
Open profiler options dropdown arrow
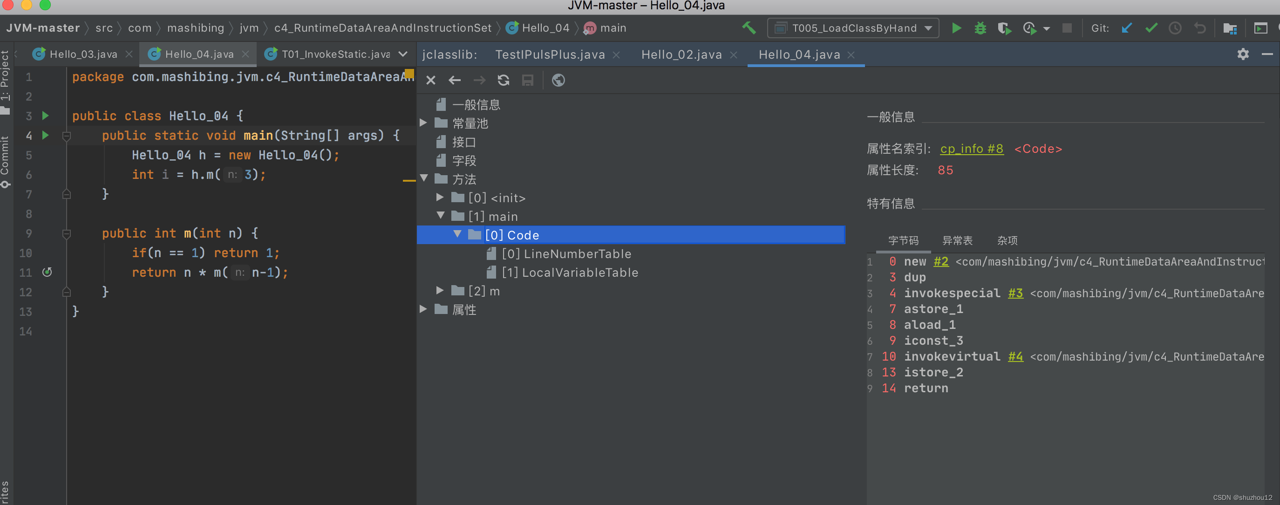1047,29
